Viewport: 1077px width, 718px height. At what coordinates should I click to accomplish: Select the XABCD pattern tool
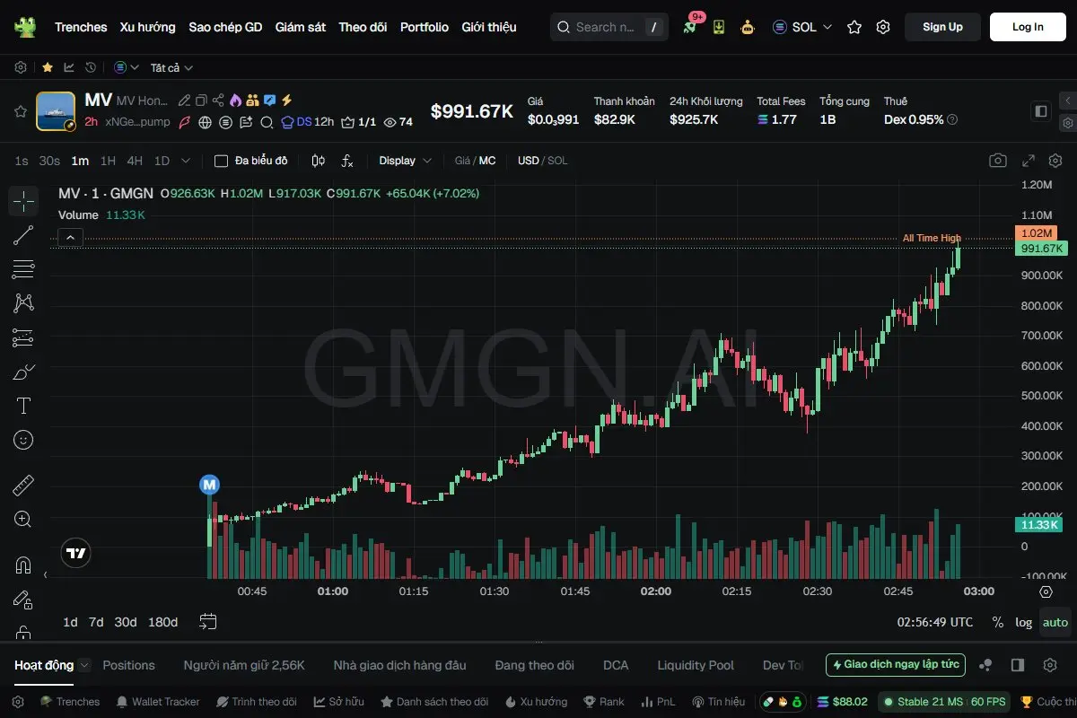click(23, 303)
